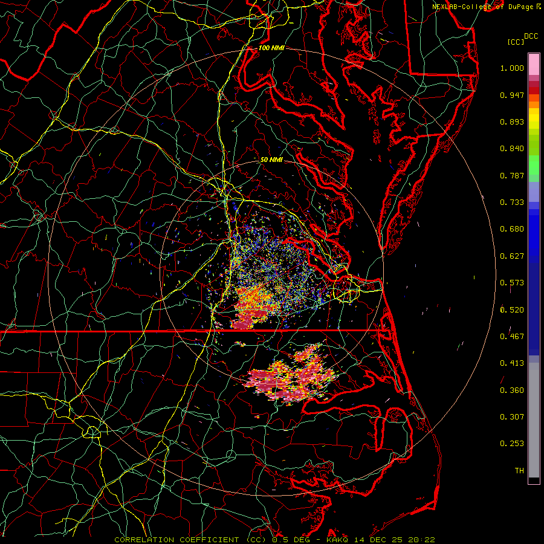The height and width of the screenshot is (544, 544).
Task: Select the 1.000 legend value
Action: (512, 68)
